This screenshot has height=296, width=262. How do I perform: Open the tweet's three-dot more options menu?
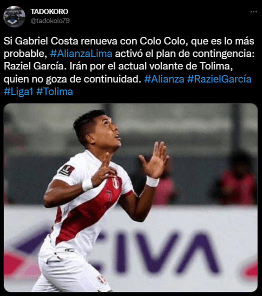click(253, 11)
